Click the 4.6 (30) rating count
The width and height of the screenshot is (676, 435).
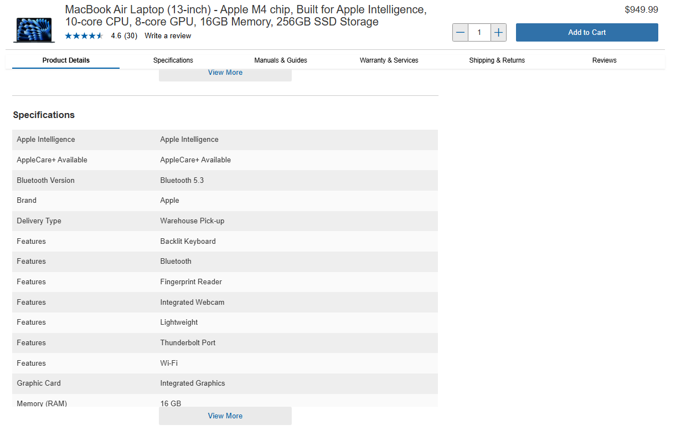(124, 36)
